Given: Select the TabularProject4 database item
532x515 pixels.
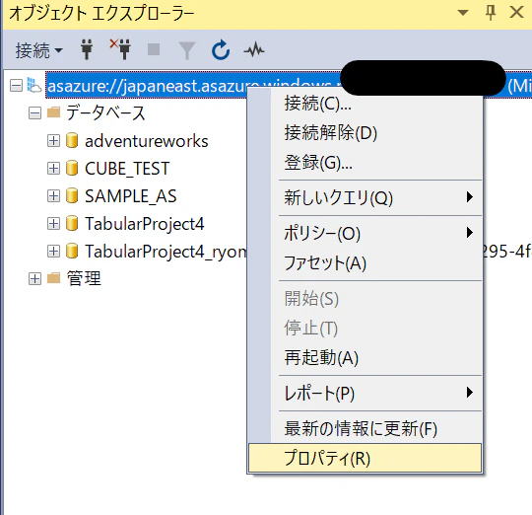Looking at the screenshot, I should point(145,224).
